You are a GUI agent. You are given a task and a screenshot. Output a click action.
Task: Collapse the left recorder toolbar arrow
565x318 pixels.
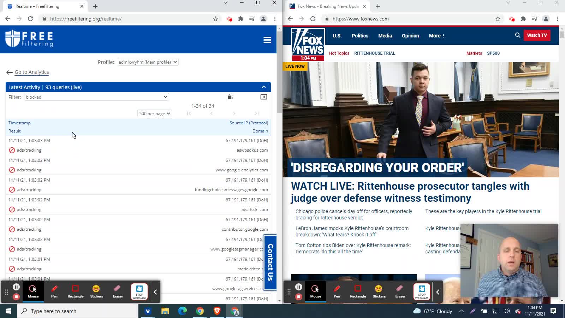pos(155,292)
